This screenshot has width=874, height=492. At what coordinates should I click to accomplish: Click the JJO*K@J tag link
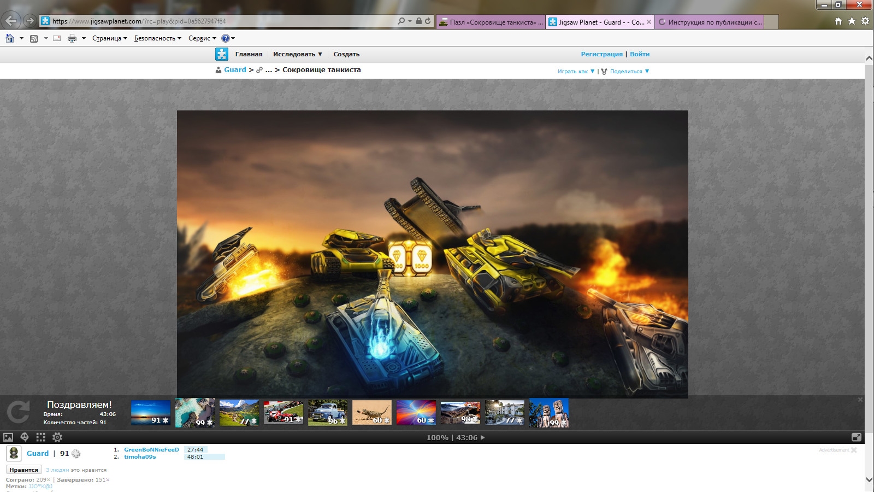(x=40, y=487)
